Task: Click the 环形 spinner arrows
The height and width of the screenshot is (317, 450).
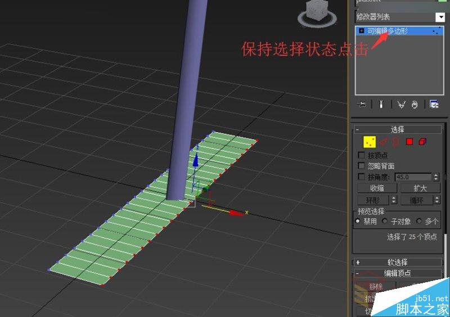Action: tap(394, 200)
